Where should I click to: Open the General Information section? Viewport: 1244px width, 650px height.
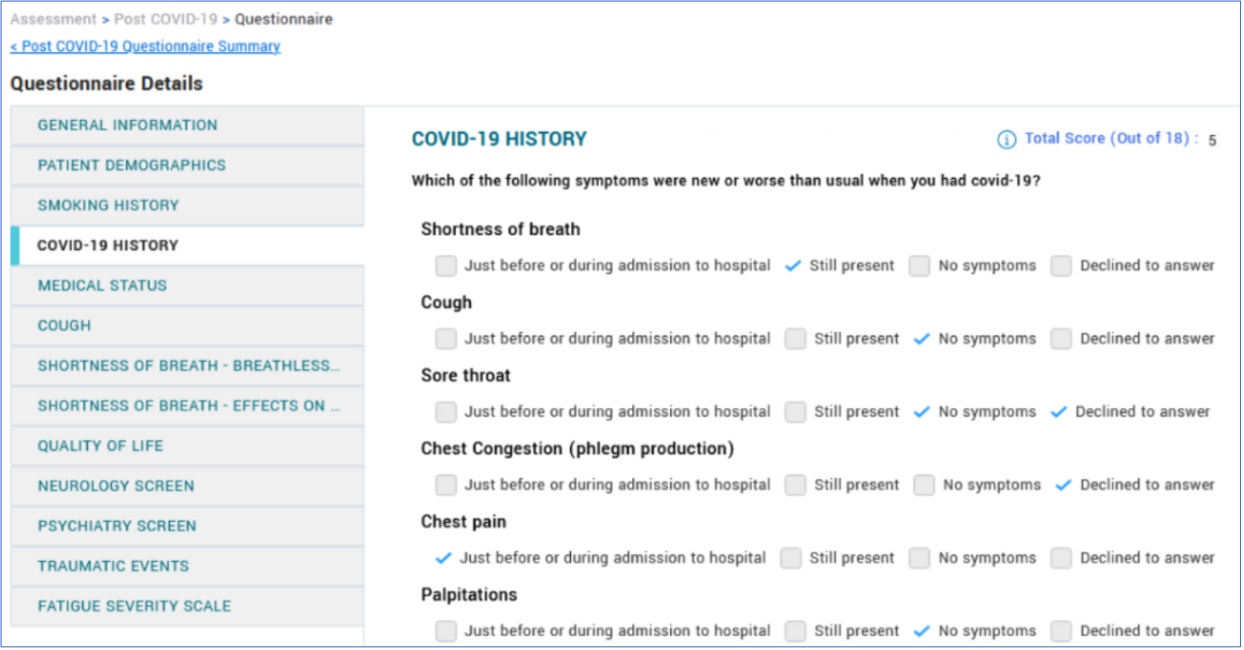coord(127,125)
